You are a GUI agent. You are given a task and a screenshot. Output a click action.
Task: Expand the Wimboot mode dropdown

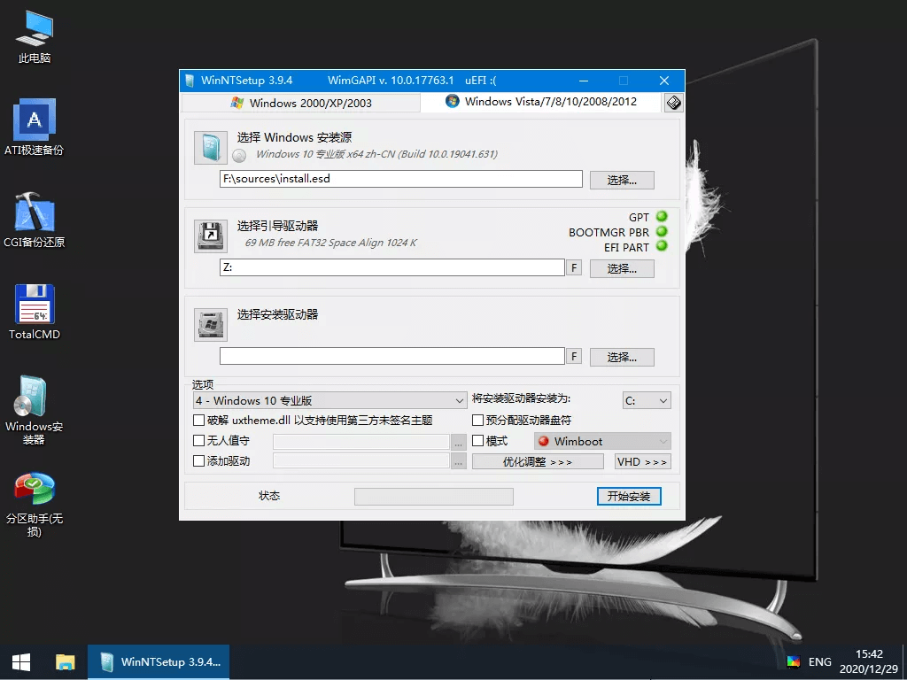[x=601, y=440]
